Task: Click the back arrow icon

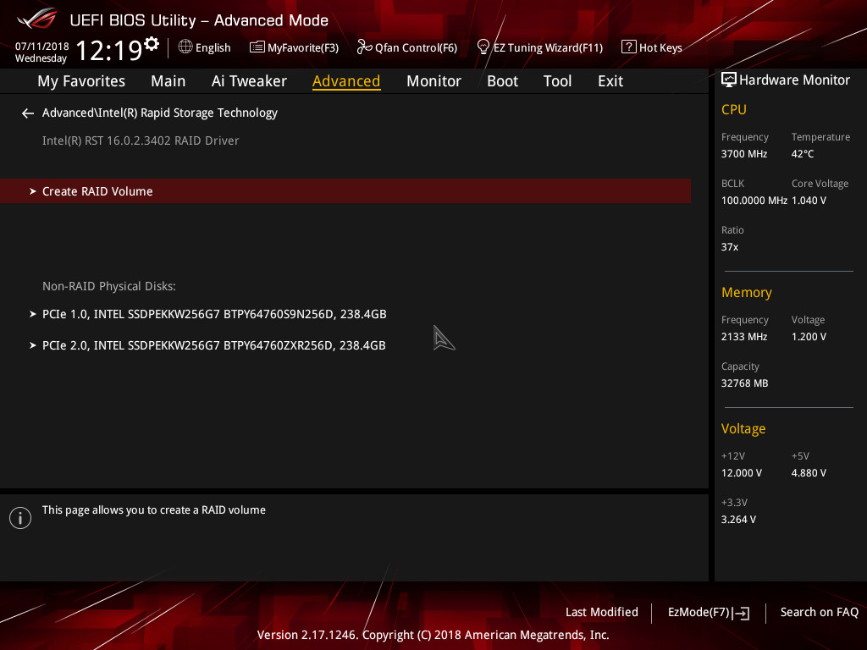Action: click(x=28, y=113)
